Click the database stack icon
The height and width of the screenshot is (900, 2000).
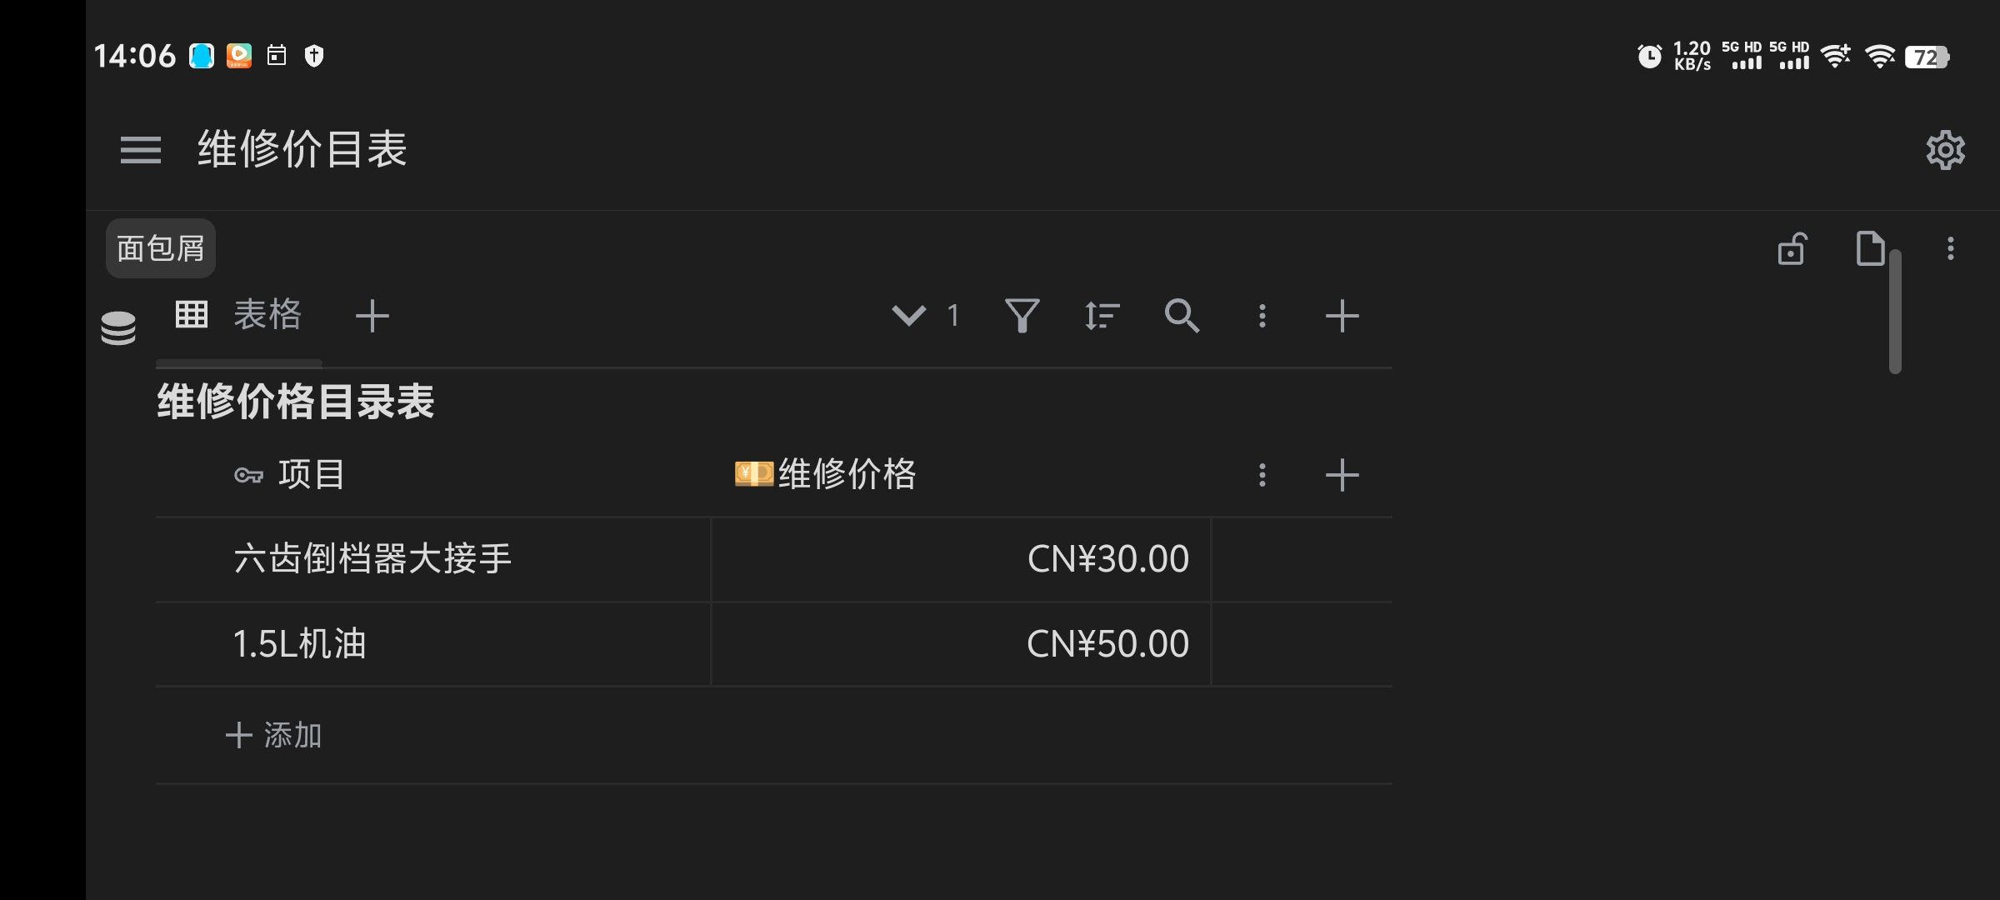pyautogui.click(x=118, y=327)
